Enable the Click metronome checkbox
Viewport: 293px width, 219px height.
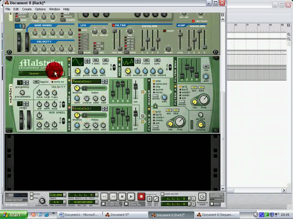(31, 194)
